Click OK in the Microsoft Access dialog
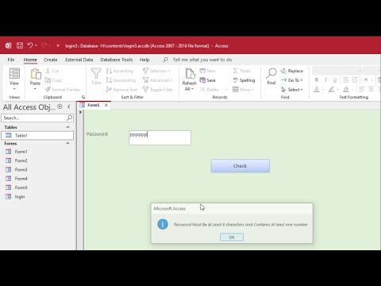The width and height of the screenshot is (381, 286). (x=232, y=237)
